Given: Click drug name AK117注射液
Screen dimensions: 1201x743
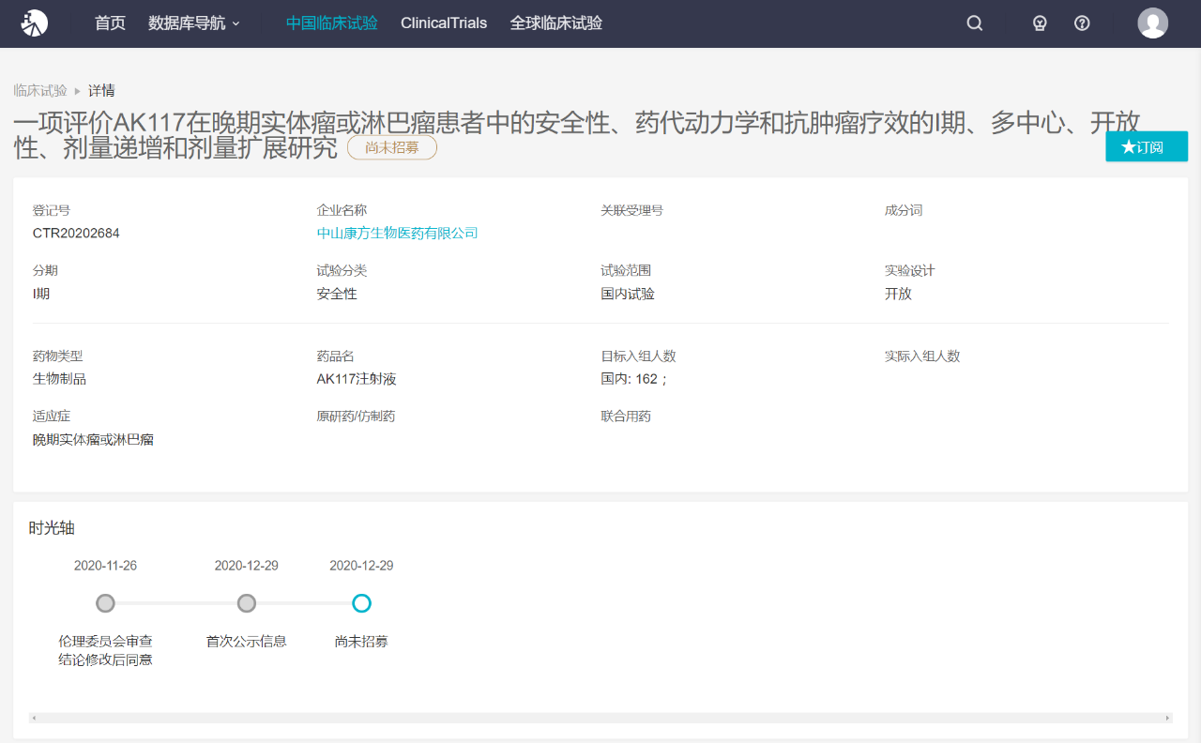Looking at the screenshot, I should [357, 379].
